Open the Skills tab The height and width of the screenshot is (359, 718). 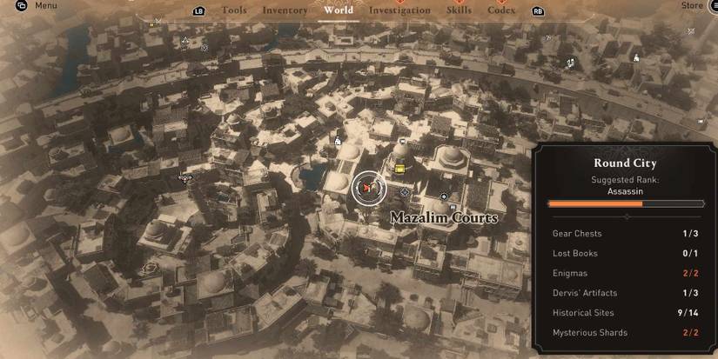459,10
